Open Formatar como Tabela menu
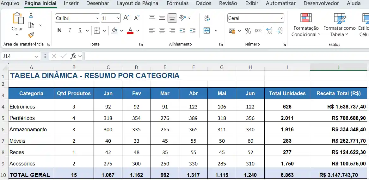This screenshot has height=180, width=369. tap(339, 25)
